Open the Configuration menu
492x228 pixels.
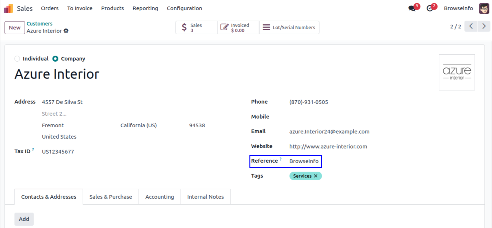184,8
